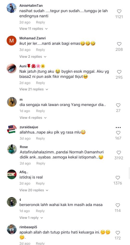
Task: Tap heart on Mohamad Zamri's comment
Action: 119,44
